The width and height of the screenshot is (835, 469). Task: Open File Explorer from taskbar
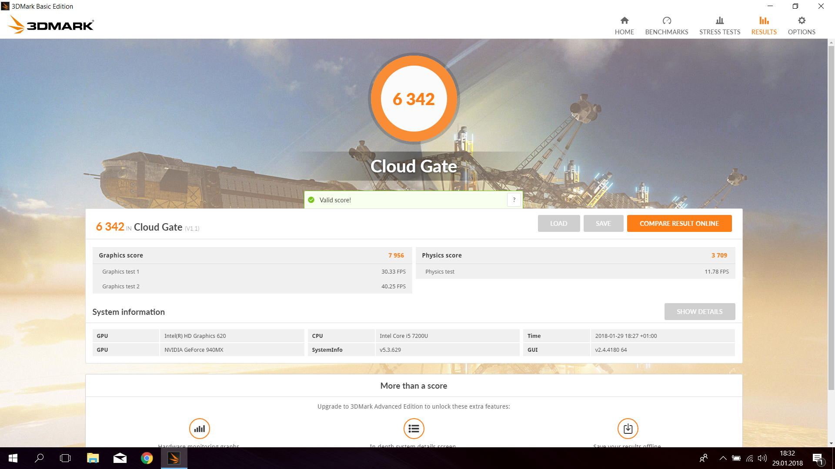pyautogui.click(x=93, y=458)
